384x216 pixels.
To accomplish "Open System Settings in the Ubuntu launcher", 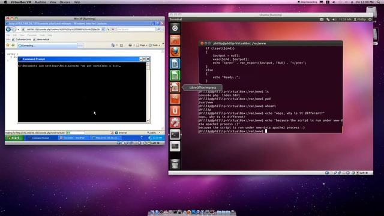I will click(x=175, y=122).
